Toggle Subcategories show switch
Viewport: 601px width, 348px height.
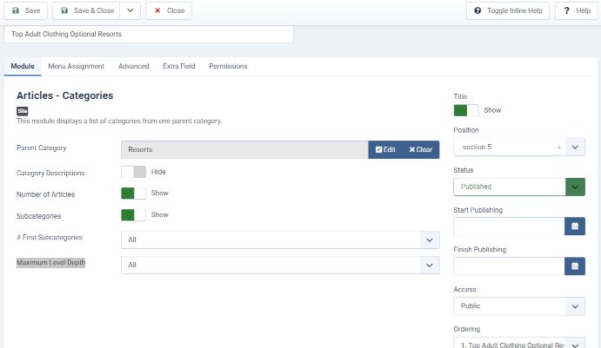133,215
